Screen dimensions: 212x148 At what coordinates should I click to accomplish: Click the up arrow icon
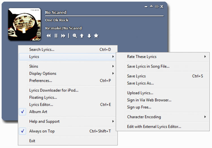click(x=82, y=36)
